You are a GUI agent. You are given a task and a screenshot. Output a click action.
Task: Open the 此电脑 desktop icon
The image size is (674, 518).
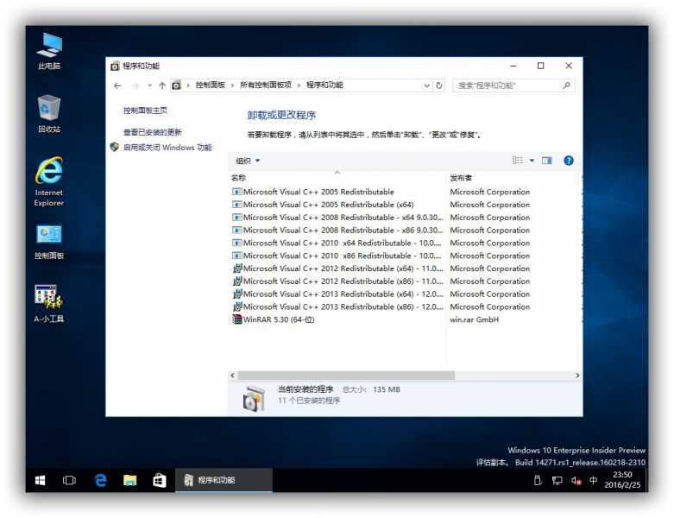click(x=49, y=51)
